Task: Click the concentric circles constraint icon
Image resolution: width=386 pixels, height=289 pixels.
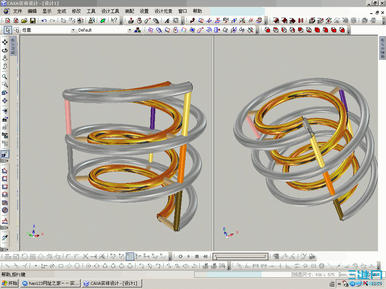Action: pos(322,266)
